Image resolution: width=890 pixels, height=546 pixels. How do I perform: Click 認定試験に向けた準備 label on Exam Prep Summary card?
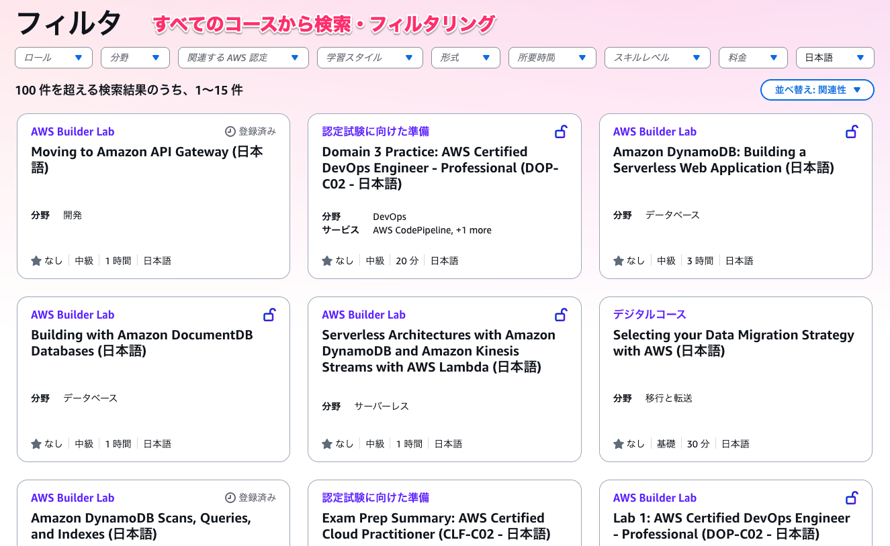(x=375, y=498)
